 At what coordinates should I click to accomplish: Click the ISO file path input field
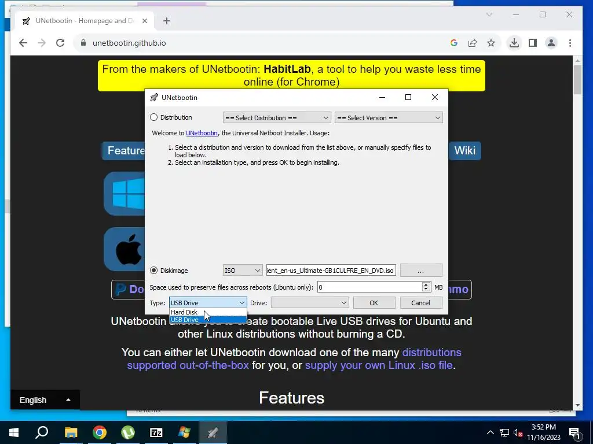point(331,271)
